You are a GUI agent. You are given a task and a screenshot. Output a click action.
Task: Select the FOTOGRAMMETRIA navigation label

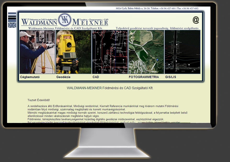[x=143, y=77]
